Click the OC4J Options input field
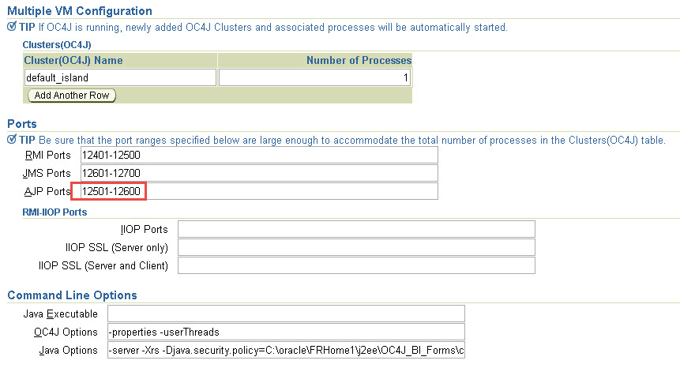 (x=286, y=332)
